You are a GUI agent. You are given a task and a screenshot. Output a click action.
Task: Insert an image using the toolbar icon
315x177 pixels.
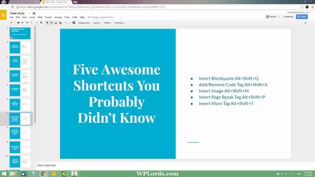point(56,23)
